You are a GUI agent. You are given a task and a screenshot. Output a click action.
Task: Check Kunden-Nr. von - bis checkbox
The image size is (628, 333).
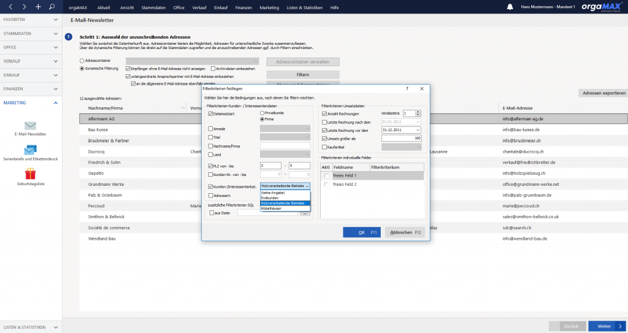point(210,174)
